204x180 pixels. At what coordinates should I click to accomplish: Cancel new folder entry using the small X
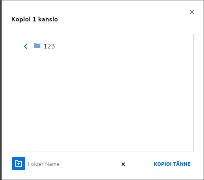point(123,164)
